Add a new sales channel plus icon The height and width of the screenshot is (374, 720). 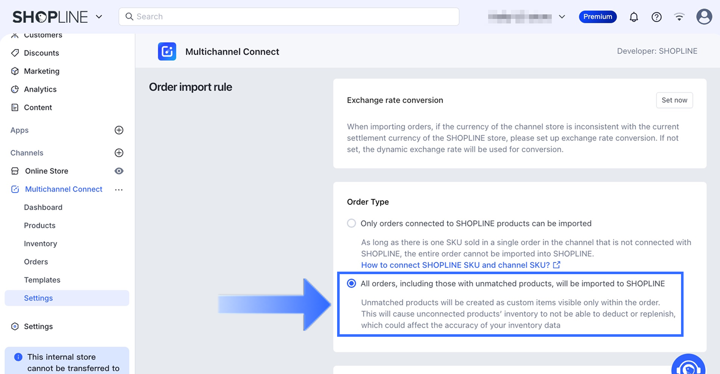tap(119, 153)
